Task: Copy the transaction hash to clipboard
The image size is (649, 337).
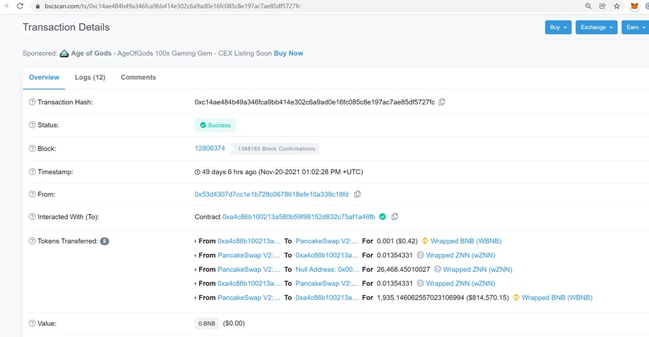Action: (441, 102)
